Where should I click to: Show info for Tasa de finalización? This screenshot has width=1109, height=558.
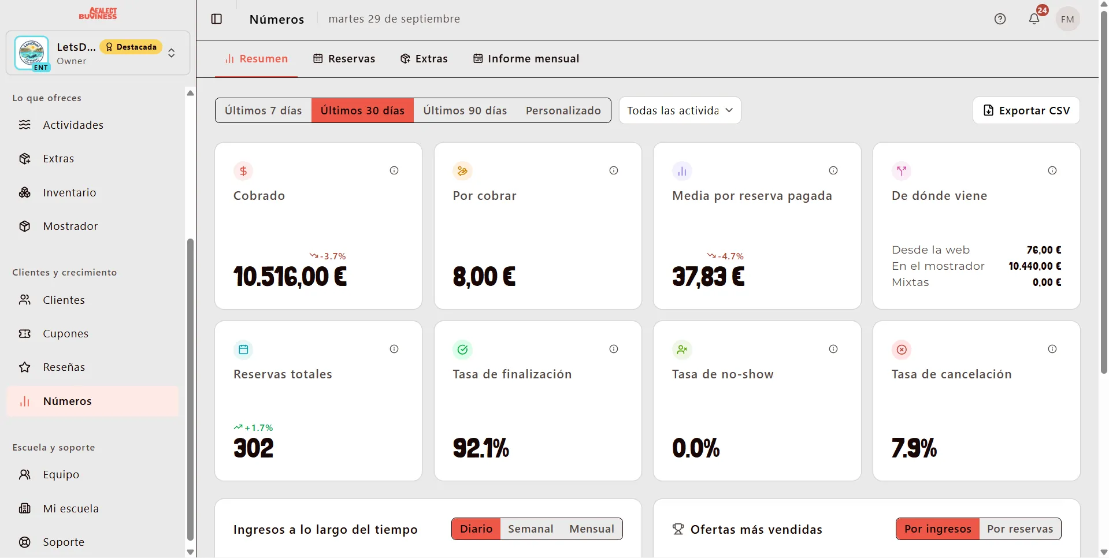614,349
